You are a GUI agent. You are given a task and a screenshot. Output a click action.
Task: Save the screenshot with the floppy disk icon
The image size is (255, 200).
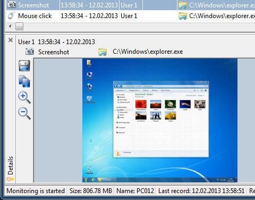point(24,65)
